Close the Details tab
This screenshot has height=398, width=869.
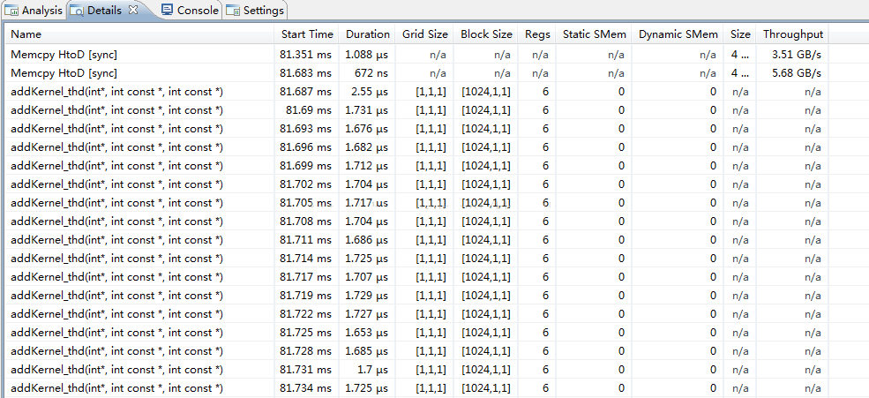tap(132, 10)
